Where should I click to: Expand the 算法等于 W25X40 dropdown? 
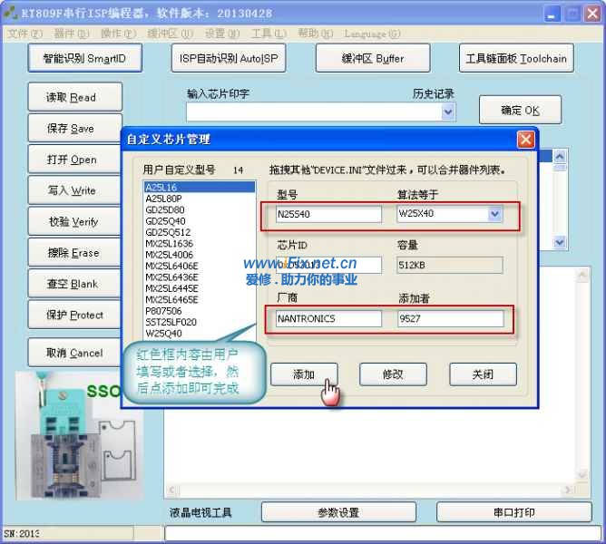(x=494, y=214)
